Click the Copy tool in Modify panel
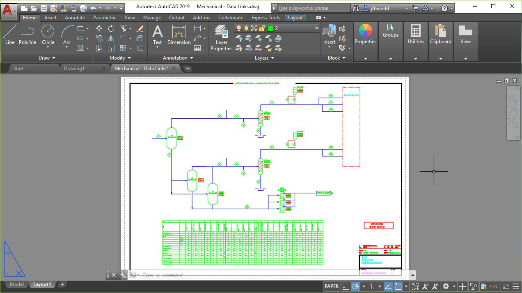522x293 pixels. coord(99,38)
